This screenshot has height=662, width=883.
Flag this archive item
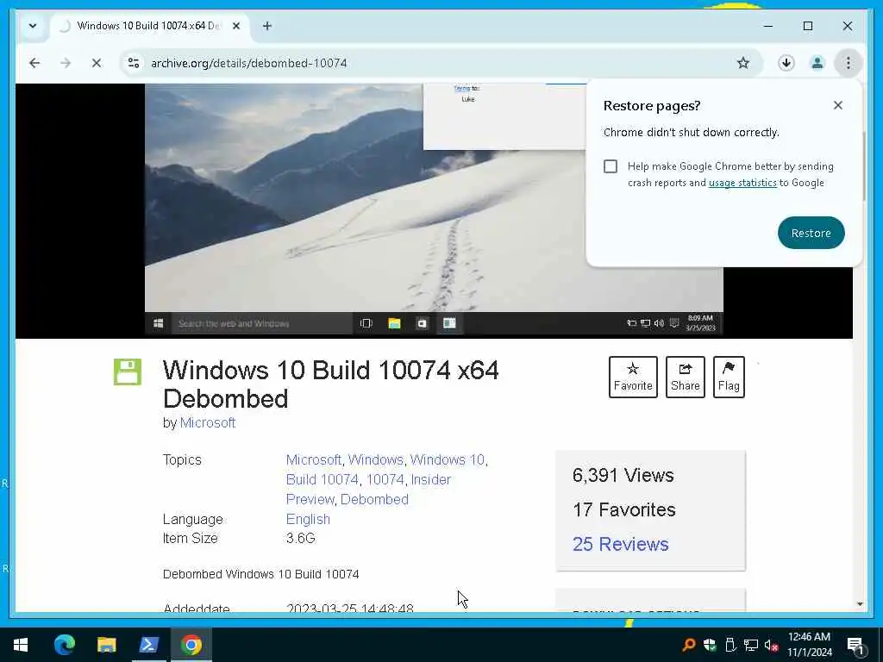(x=729, y=378)
